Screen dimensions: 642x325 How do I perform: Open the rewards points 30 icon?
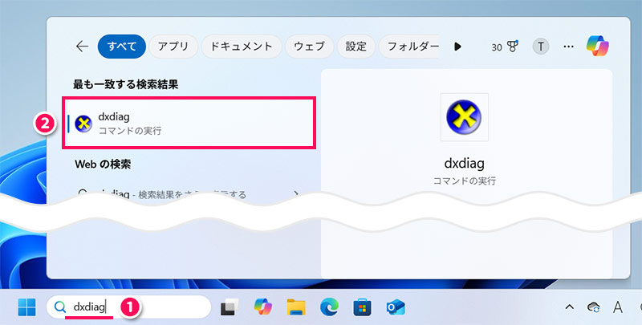click(x=505, y=47)
